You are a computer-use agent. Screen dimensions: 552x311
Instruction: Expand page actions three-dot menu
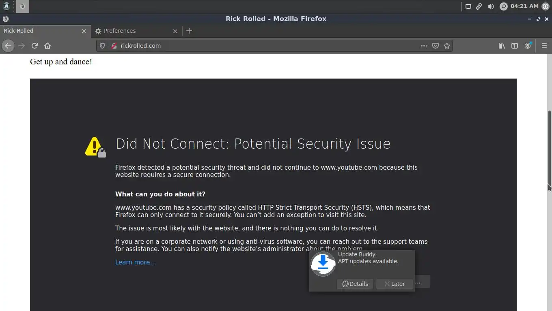(424, 46)
